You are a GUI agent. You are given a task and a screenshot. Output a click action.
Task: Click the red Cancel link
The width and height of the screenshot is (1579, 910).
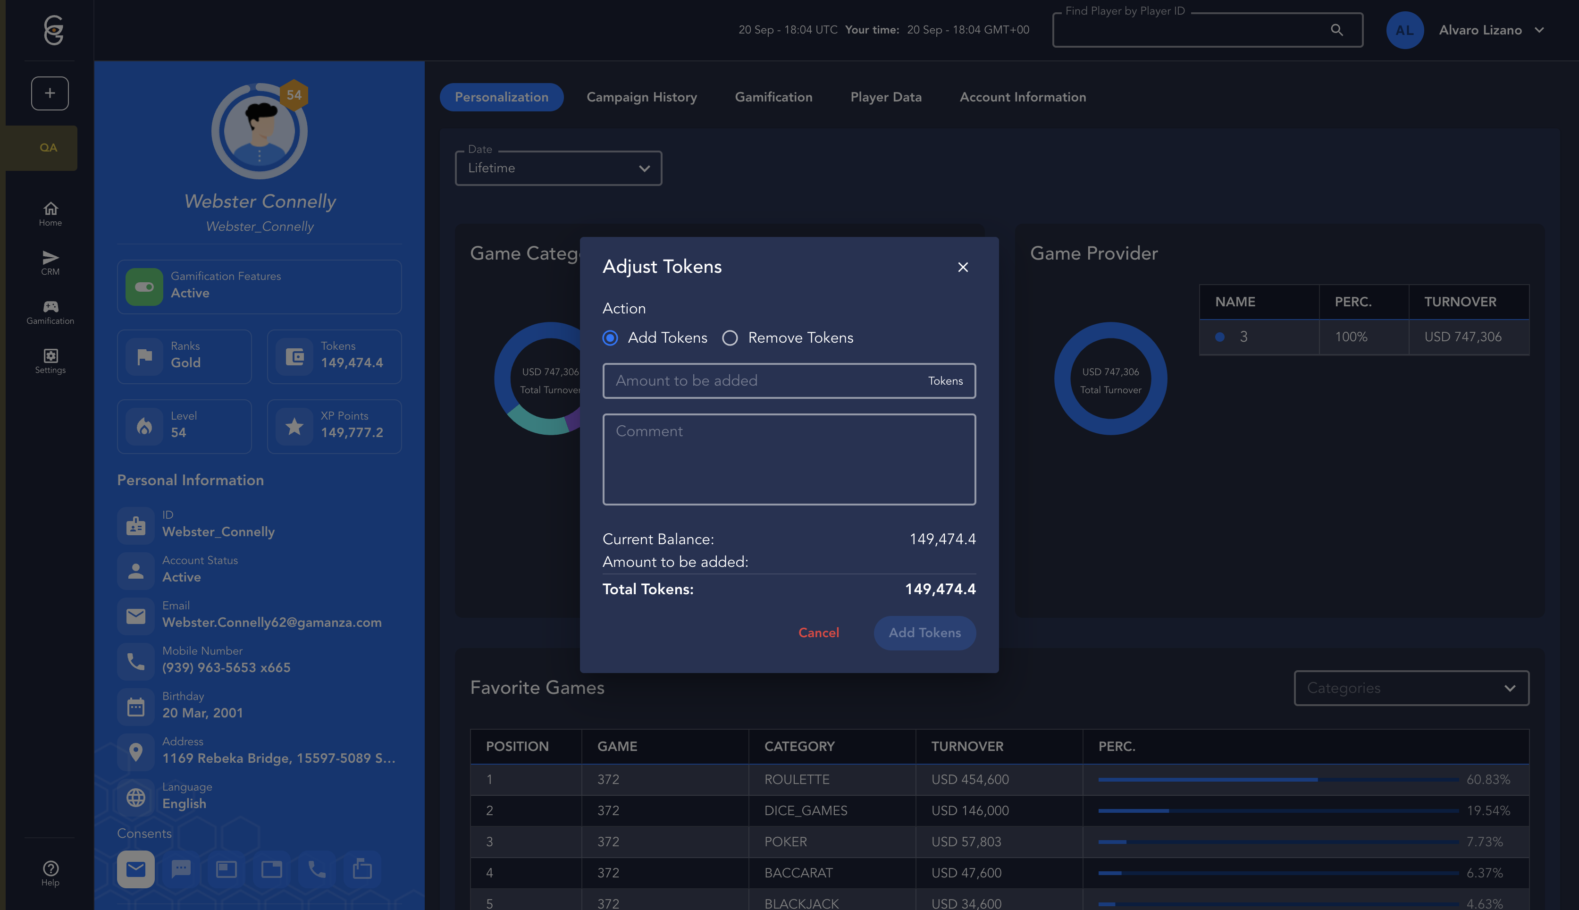point(819,632)
